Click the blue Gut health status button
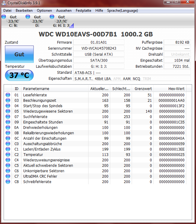Image resolution: width=196 pixels, height=224 pixels. [19, 54]
